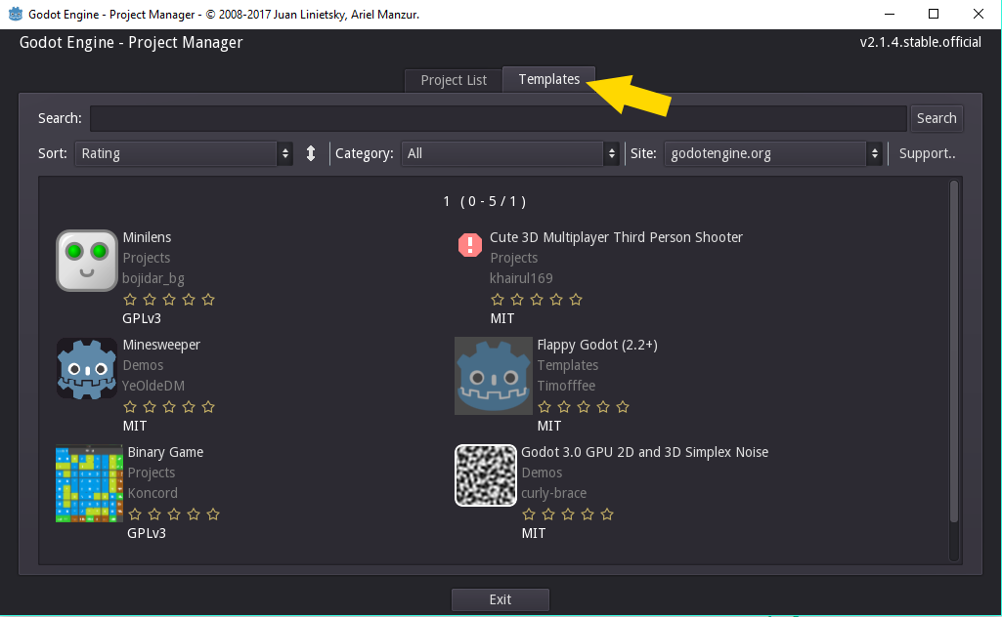
Task: Select the Templates tab
Action: tap(549, 79)
